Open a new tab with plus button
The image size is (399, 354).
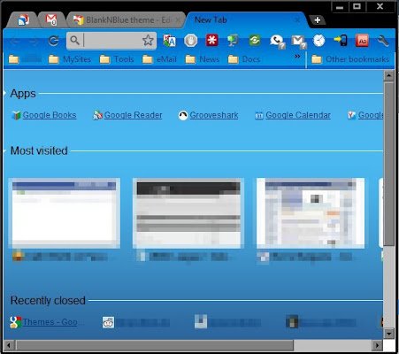point(318,20)
